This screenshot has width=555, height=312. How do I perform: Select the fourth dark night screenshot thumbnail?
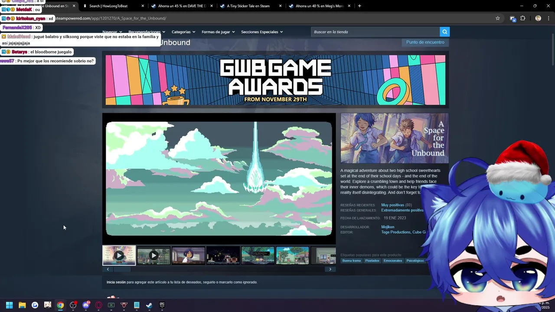coord(223,256)
